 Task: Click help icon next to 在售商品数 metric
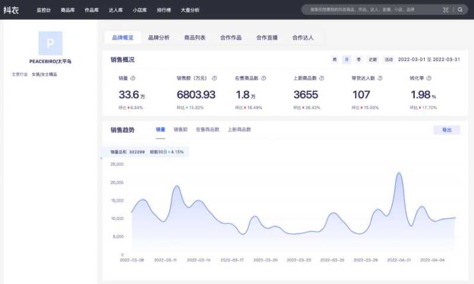point(264,78)
